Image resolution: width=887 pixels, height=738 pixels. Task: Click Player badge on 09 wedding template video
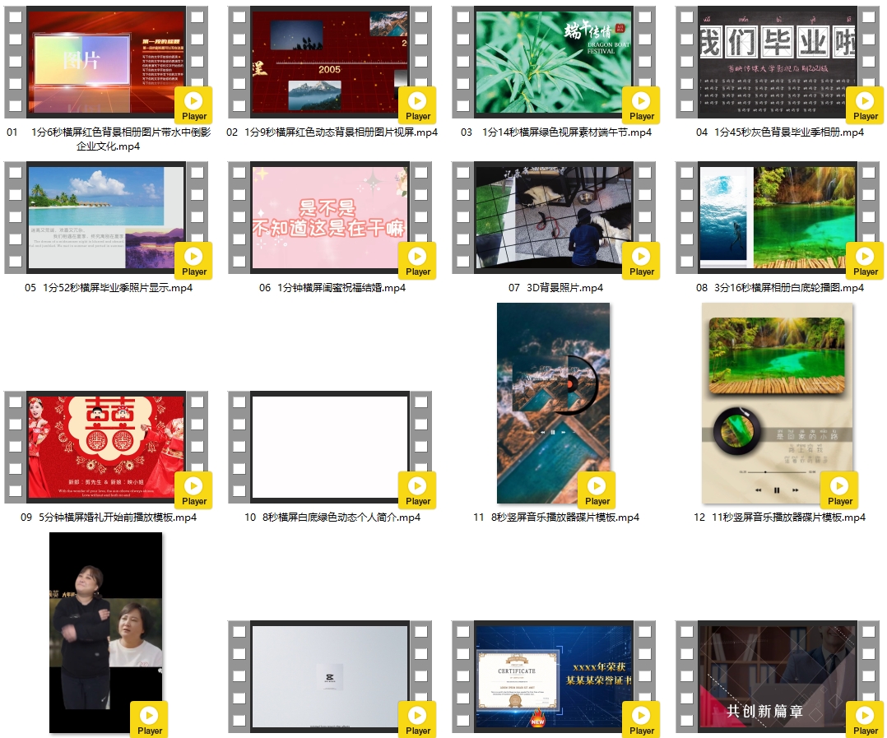(x=194, y=490)
